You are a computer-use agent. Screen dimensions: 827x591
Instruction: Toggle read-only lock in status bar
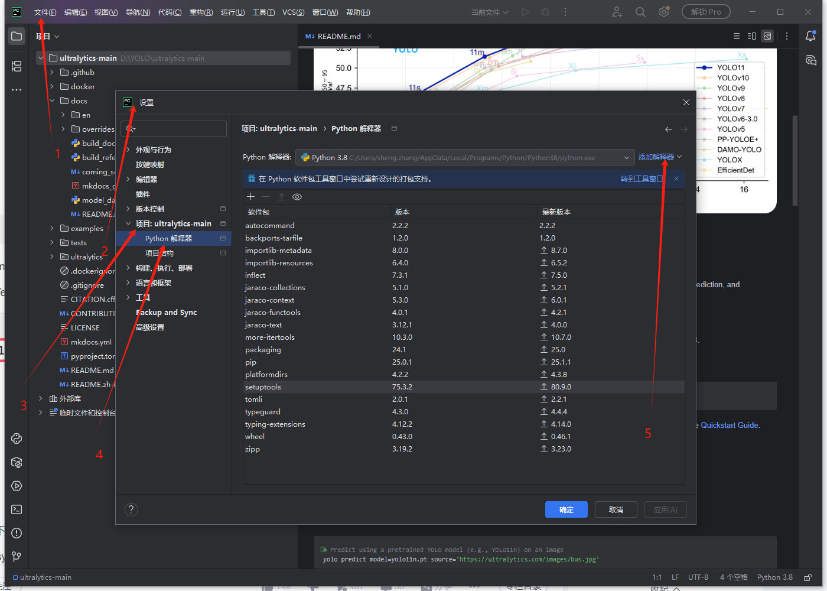[808, 577]
